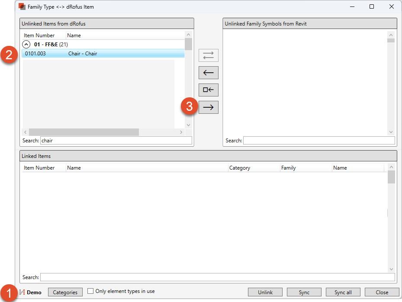Click the left arrow link button
This screenshot has width=402, height=302.
[208, 73]
